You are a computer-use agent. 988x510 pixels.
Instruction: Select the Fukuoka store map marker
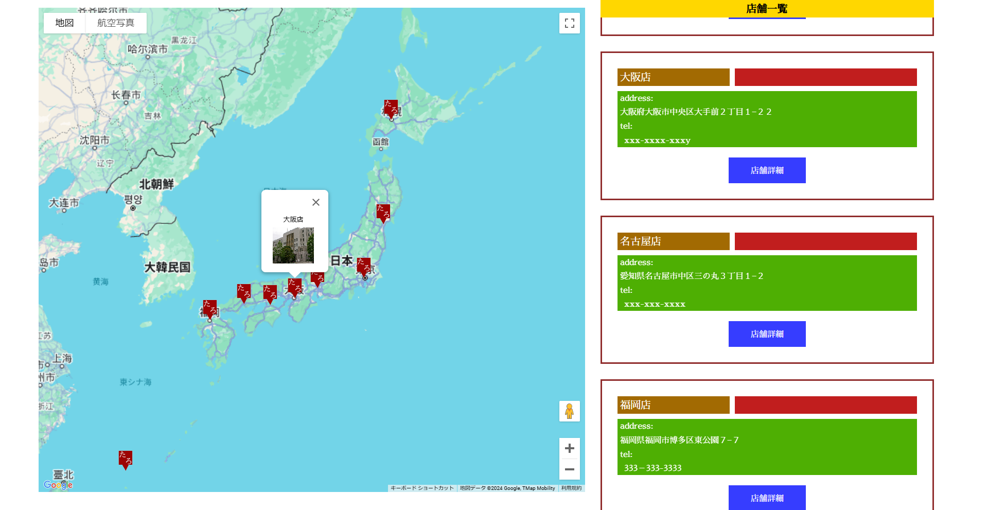point(209,308)
